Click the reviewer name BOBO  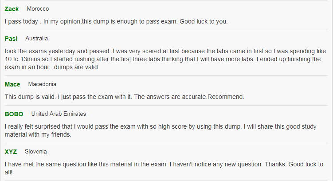pyautogui.click(x=14, y=114)
